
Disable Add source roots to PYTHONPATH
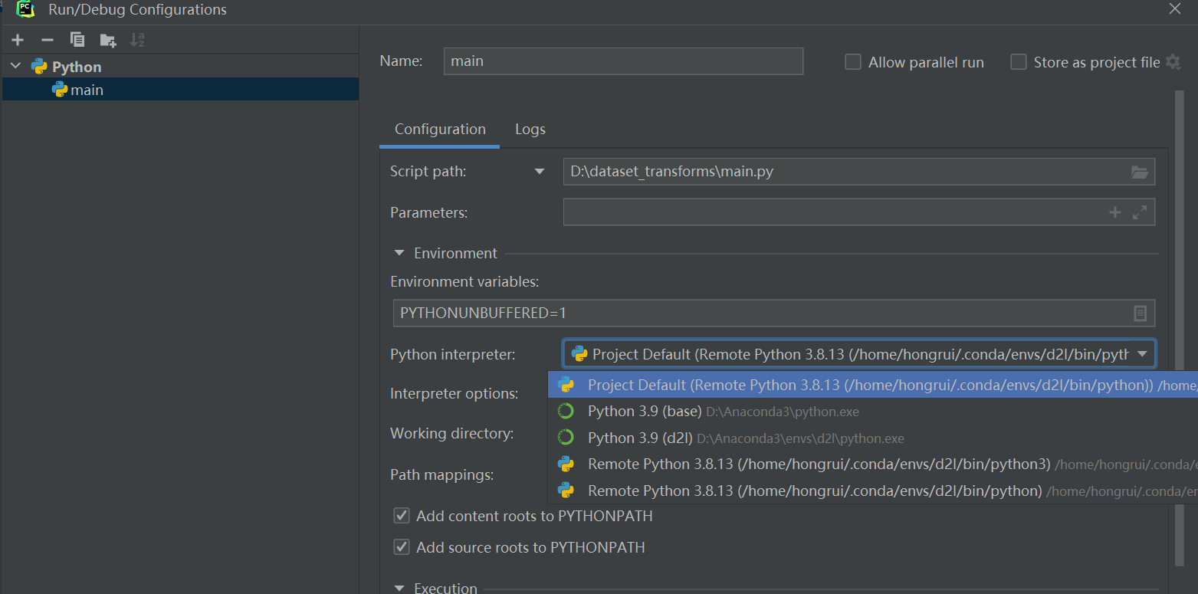click(x=402, y=547)
